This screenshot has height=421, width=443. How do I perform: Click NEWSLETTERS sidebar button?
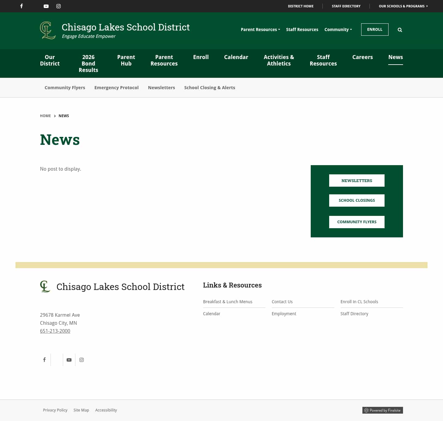point(357,181)
